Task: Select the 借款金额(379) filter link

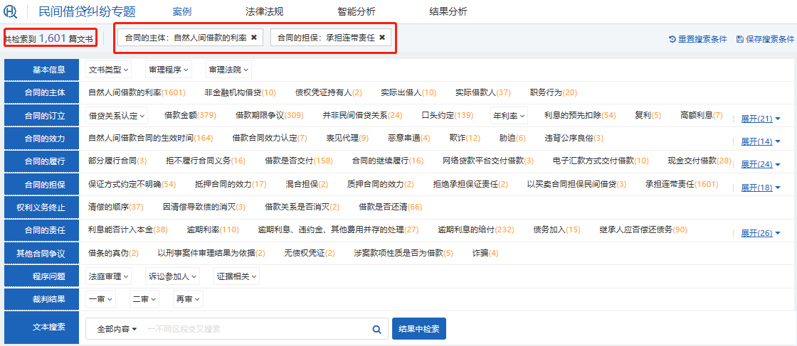Action: (x=190, y=115)
